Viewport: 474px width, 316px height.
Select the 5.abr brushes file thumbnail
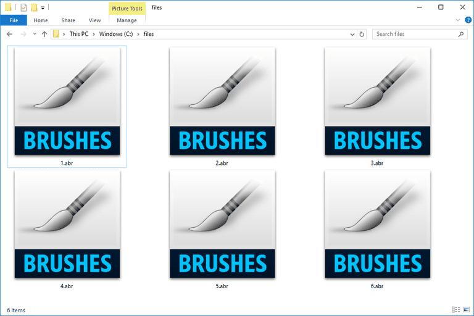[x=222, y=224]
